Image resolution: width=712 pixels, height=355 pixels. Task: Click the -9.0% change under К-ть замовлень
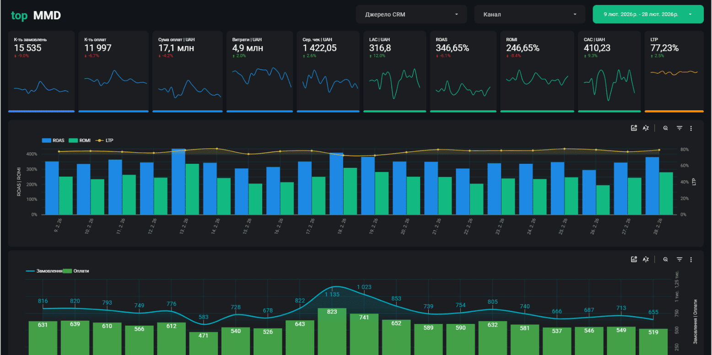[22, 56]
